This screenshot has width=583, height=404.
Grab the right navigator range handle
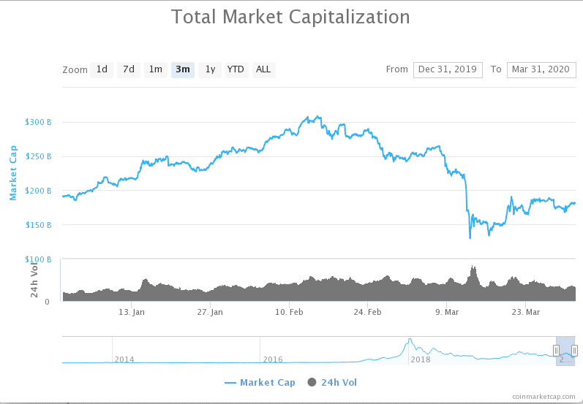click(574, 351)
